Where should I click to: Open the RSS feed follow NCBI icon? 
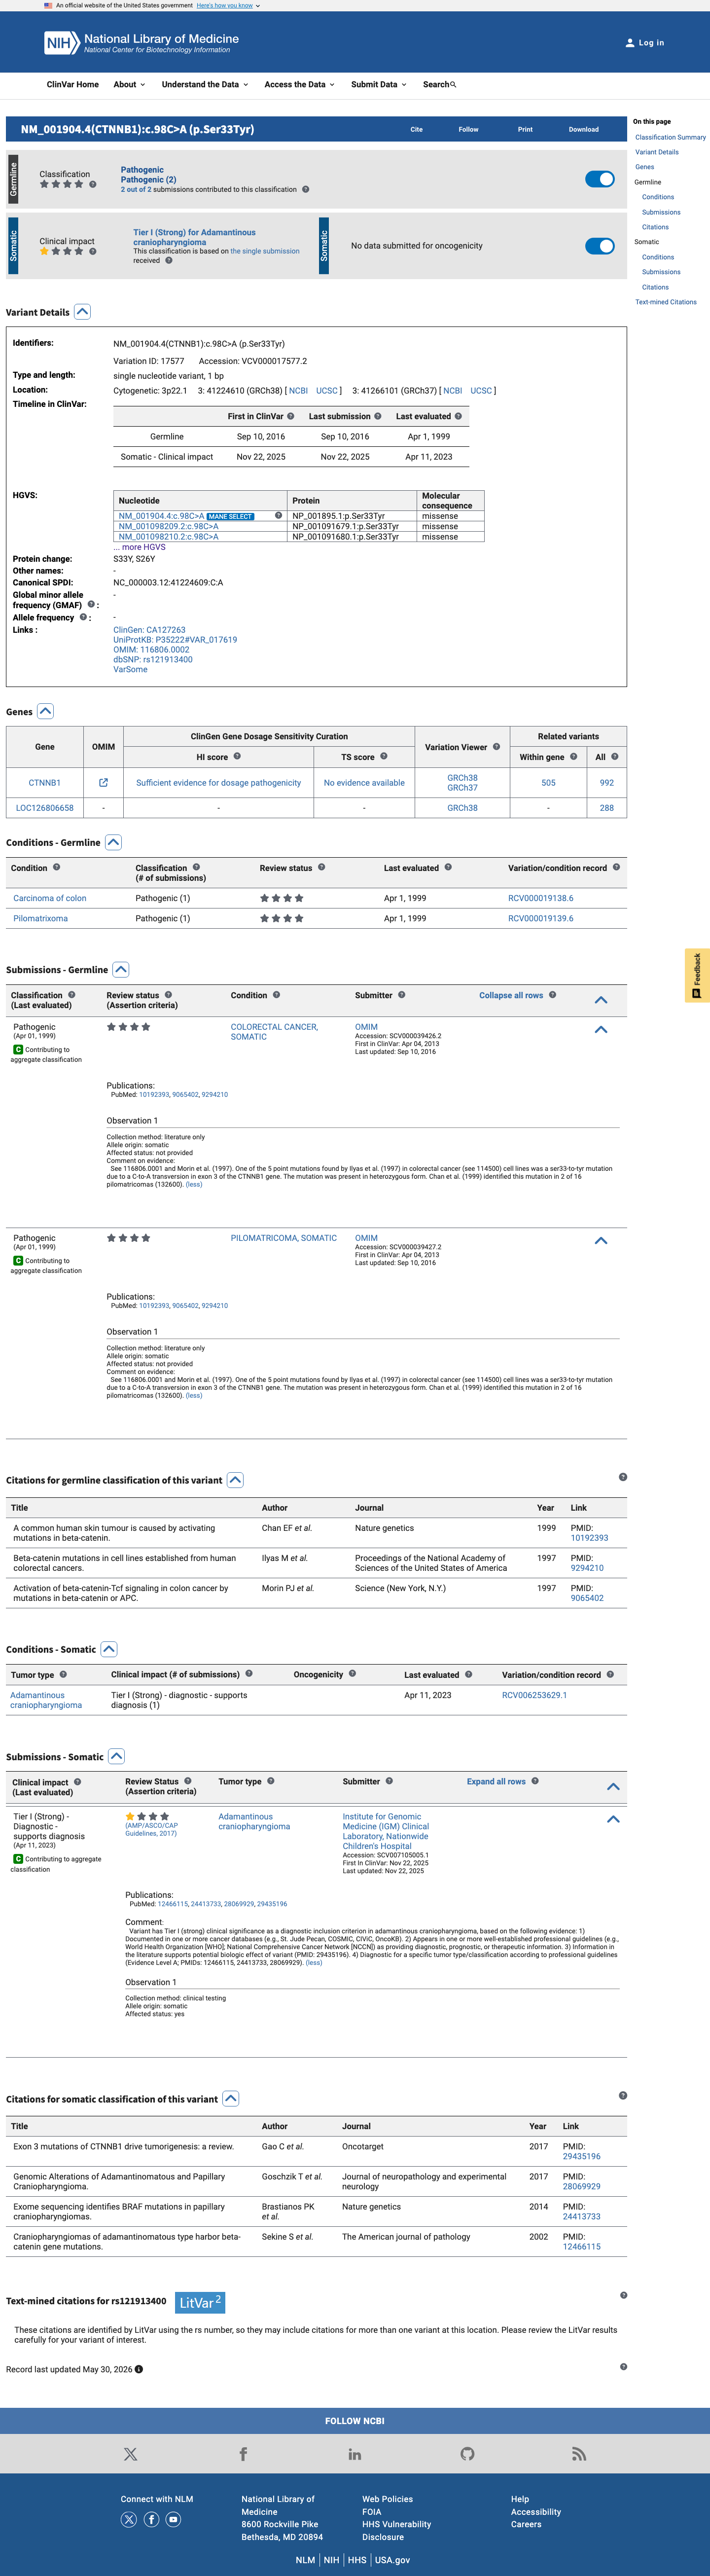(x=579, y=2454)
